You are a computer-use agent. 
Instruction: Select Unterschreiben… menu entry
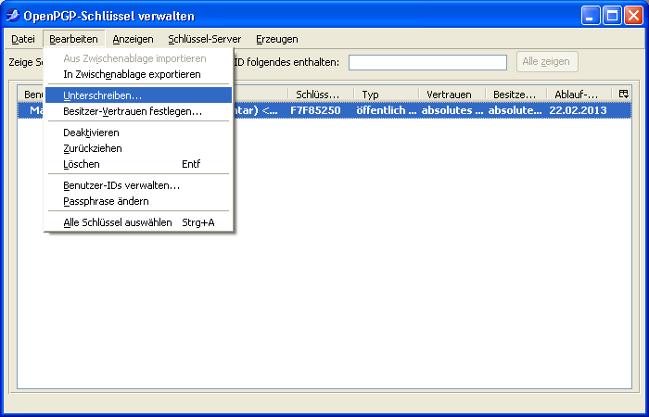click(138, 95)
